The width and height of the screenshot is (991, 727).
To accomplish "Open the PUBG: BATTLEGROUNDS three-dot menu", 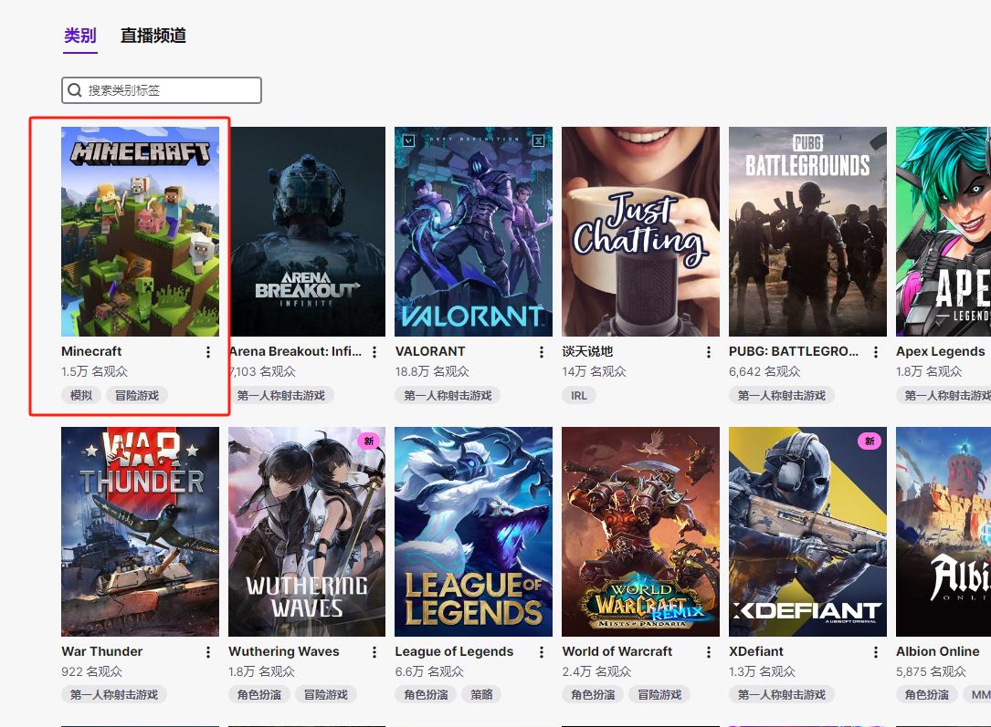I will tap(876, 352).
